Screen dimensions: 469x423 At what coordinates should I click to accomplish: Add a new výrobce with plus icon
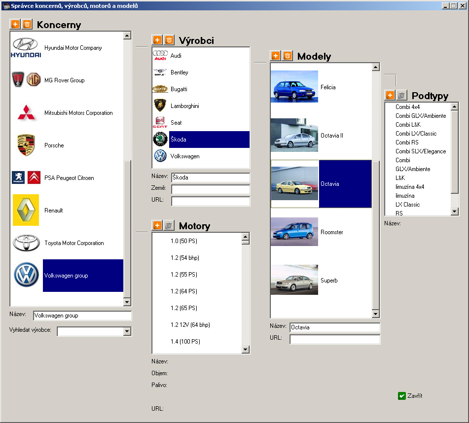157,40
